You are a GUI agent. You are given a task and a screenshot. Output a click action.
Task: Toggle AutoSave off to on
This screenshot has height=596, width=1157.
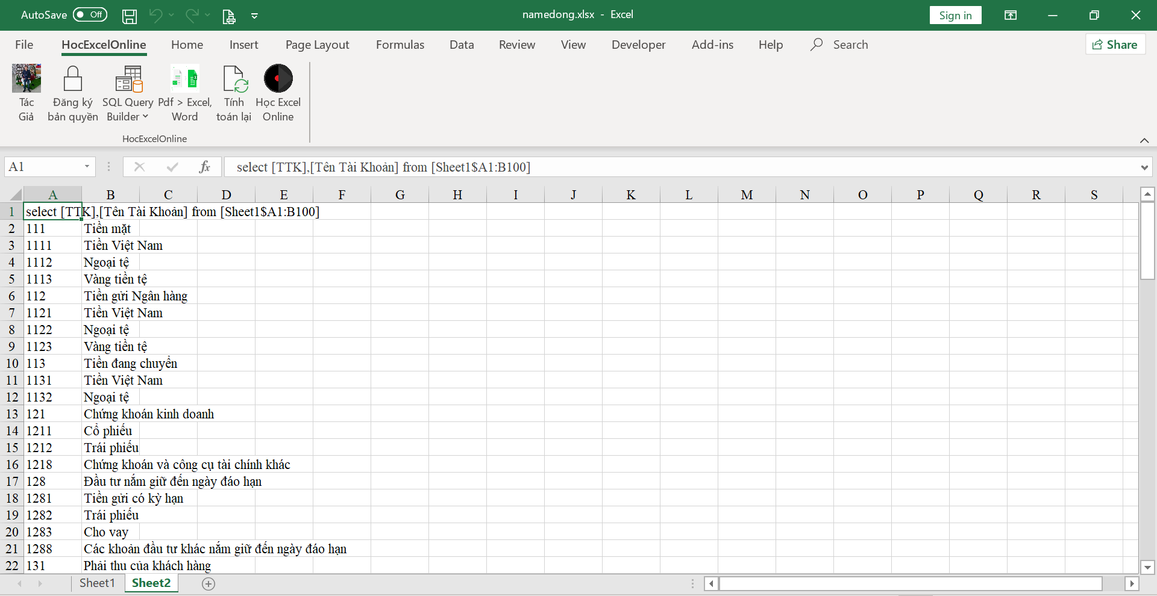89,14
